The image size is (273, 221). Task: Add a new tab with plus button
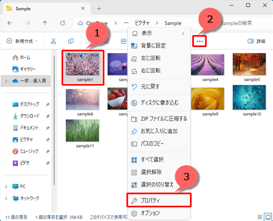tap(99, 9)
